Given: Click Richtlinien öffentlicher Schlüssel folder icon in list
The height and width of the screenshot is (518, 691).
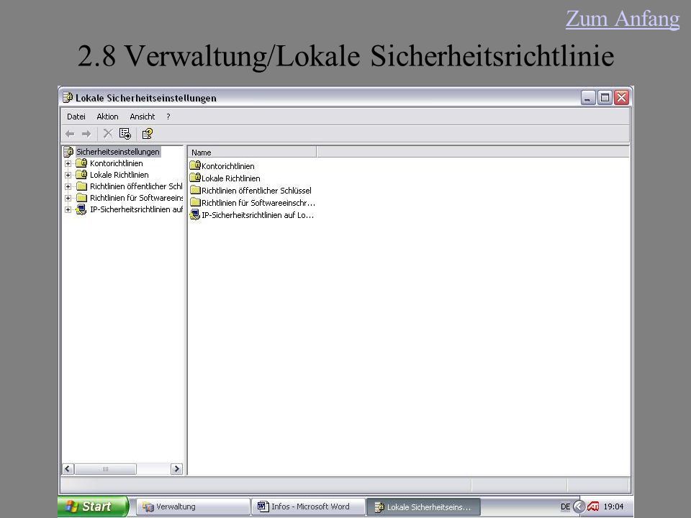Looking at the screenshot, I should click(x=195, y=190).
